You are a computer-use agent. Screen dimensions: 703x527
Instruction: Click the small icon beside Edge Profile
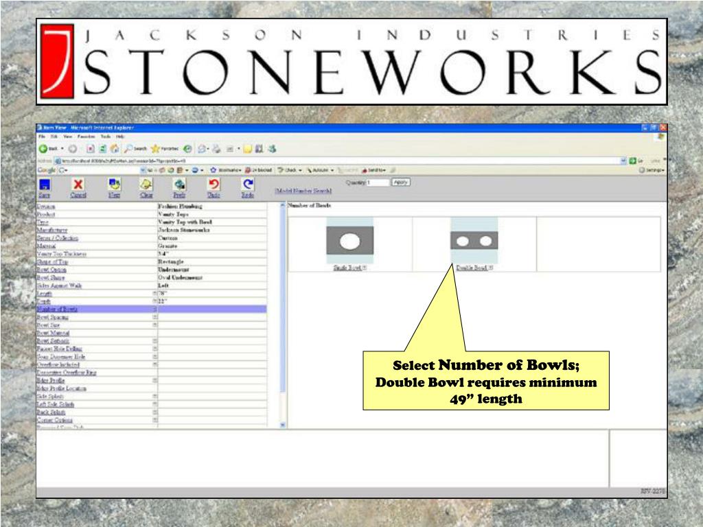point(154,380)
